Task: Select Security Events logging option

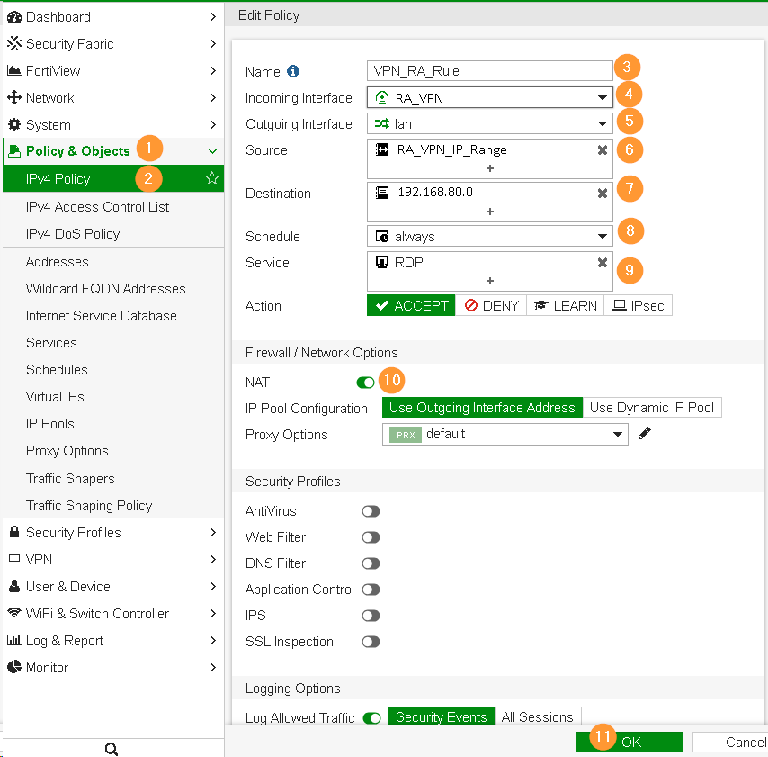Action: pos(442,716)
